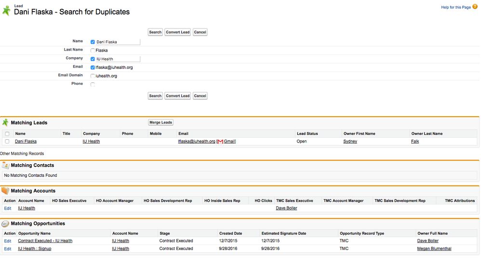Open the orange help question-mark icon
Image resolution: width=481 pixels, height=264 pixels.
coord(475,7)
